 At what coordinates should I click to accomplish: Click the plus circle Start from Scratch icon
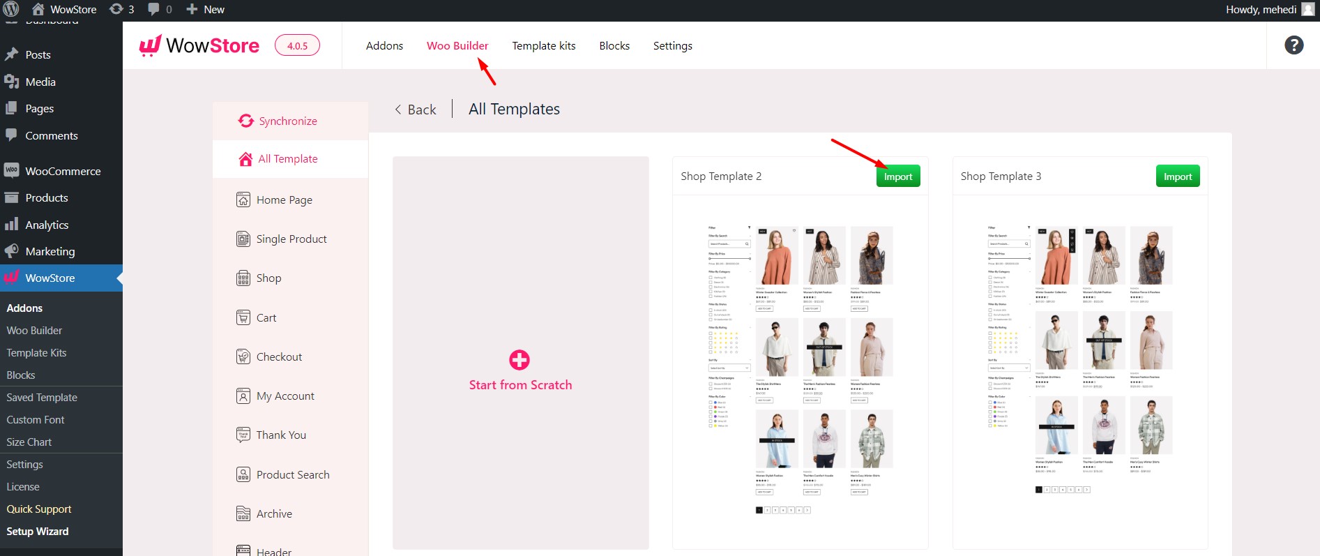519,360
